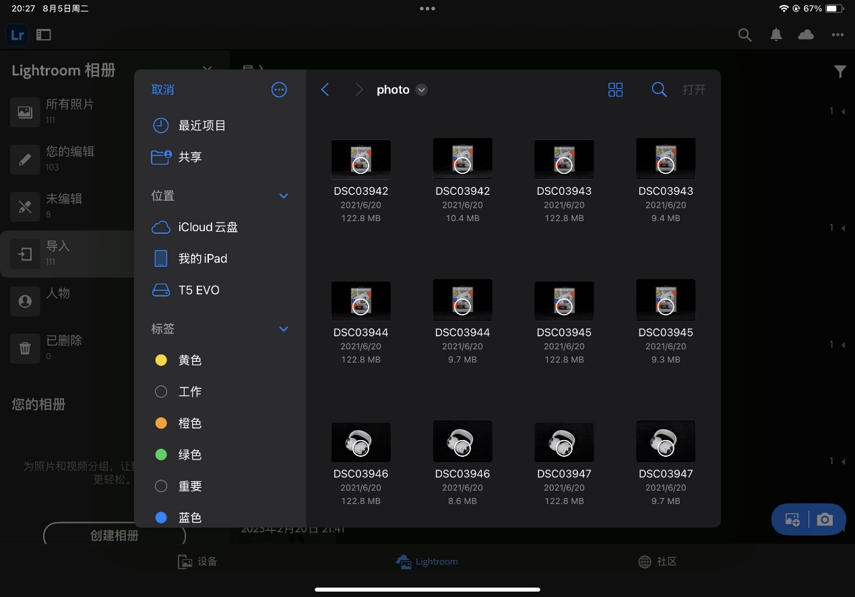Go back with the file picker left chevron
The height and width of the screenshot is (597, 855).
click(x=325, y=90)
